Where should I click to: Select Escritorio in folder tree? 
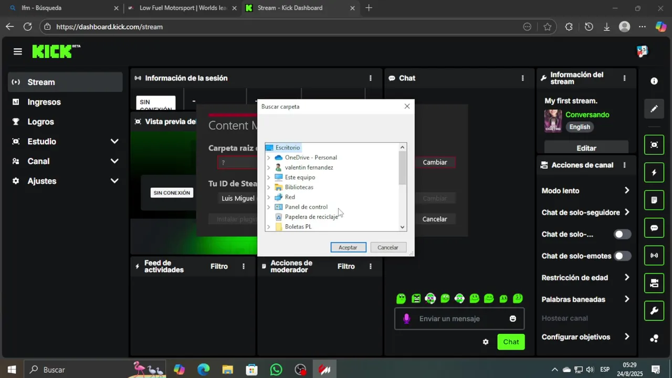(288, 148)
